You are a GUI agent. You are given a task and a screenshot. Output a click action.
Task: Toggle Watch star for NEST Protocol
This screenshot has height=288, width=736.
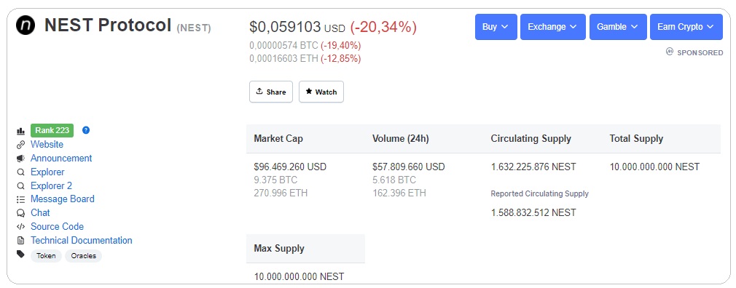(321, 92)
